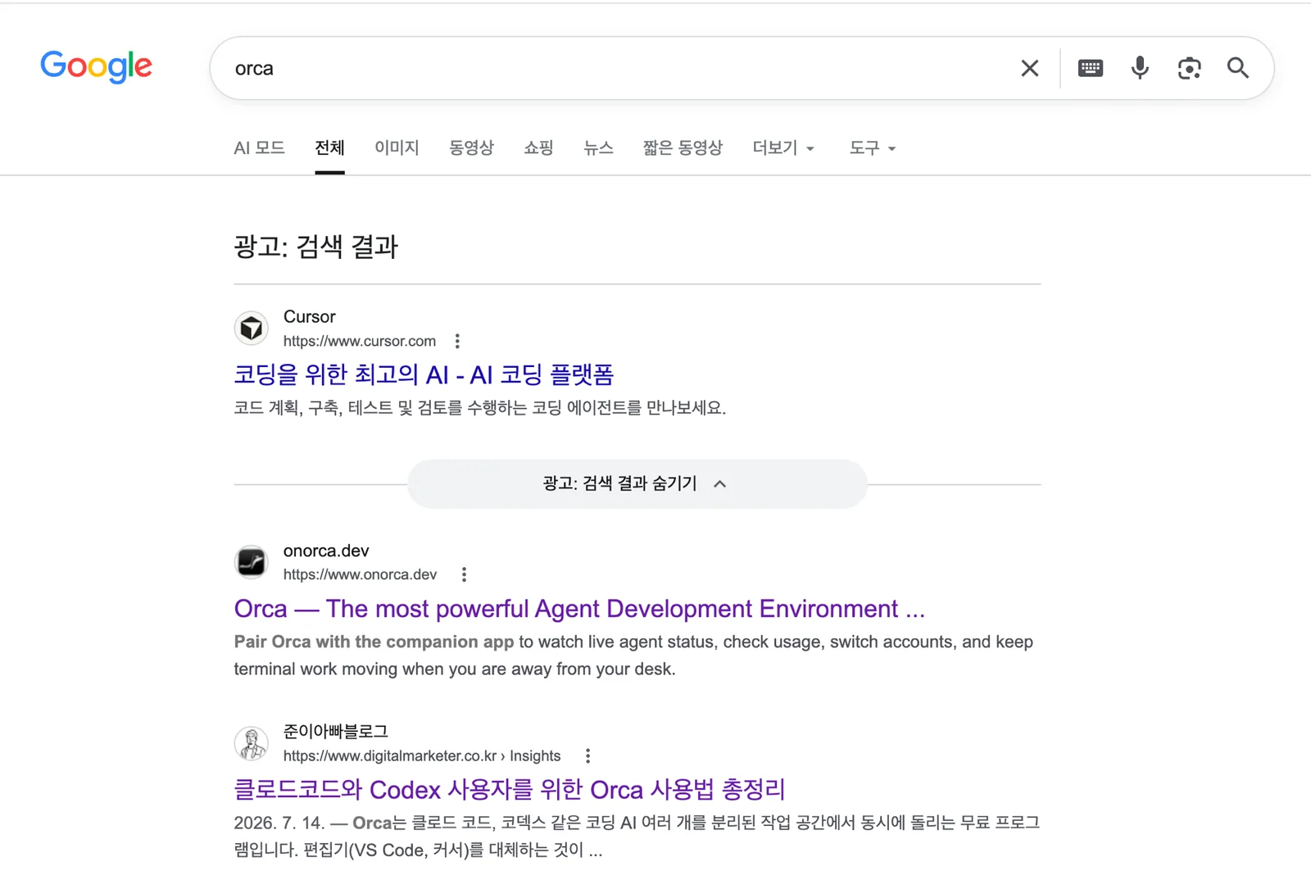Click the https://www.onorca.dev URL
1311x889 pixels.
click(x=360, y=575)
